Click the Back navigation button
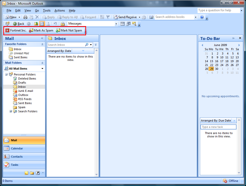This screenshot has width=246, height=186. 19,24
